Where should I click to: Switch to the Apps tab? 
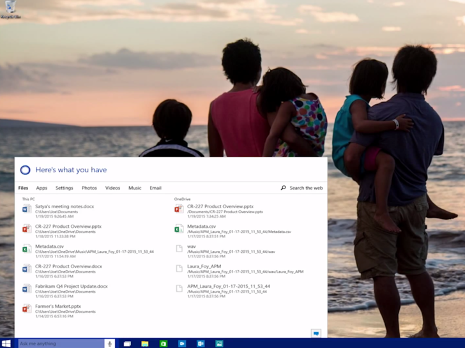pyautogui.click(x=42, y=188)
